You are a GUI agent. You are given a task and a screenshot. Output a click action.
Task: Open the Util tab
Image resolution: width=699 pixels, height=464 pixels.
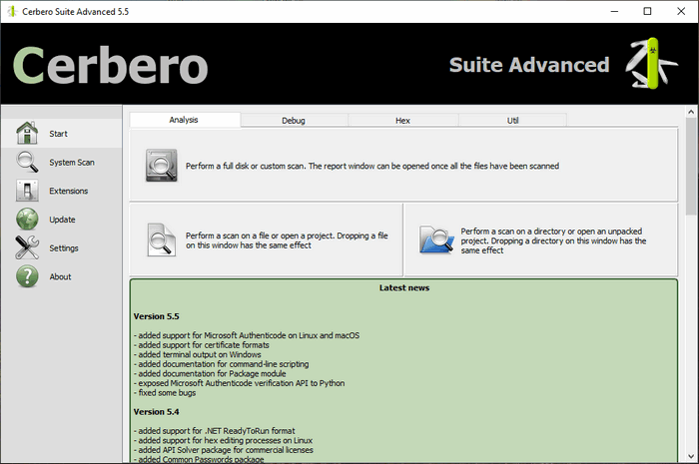coord(512,120)
